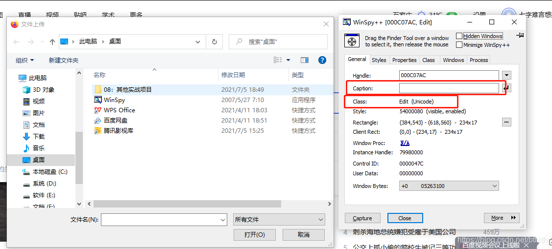Expand the 文件名 combo box arrow
Screen dimensions: 552x249
coord(223,220)
